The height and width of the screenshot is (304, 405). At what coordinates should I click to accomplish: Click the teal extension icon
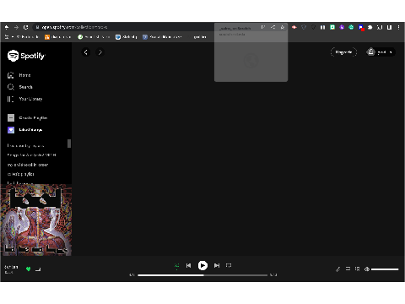351,27
